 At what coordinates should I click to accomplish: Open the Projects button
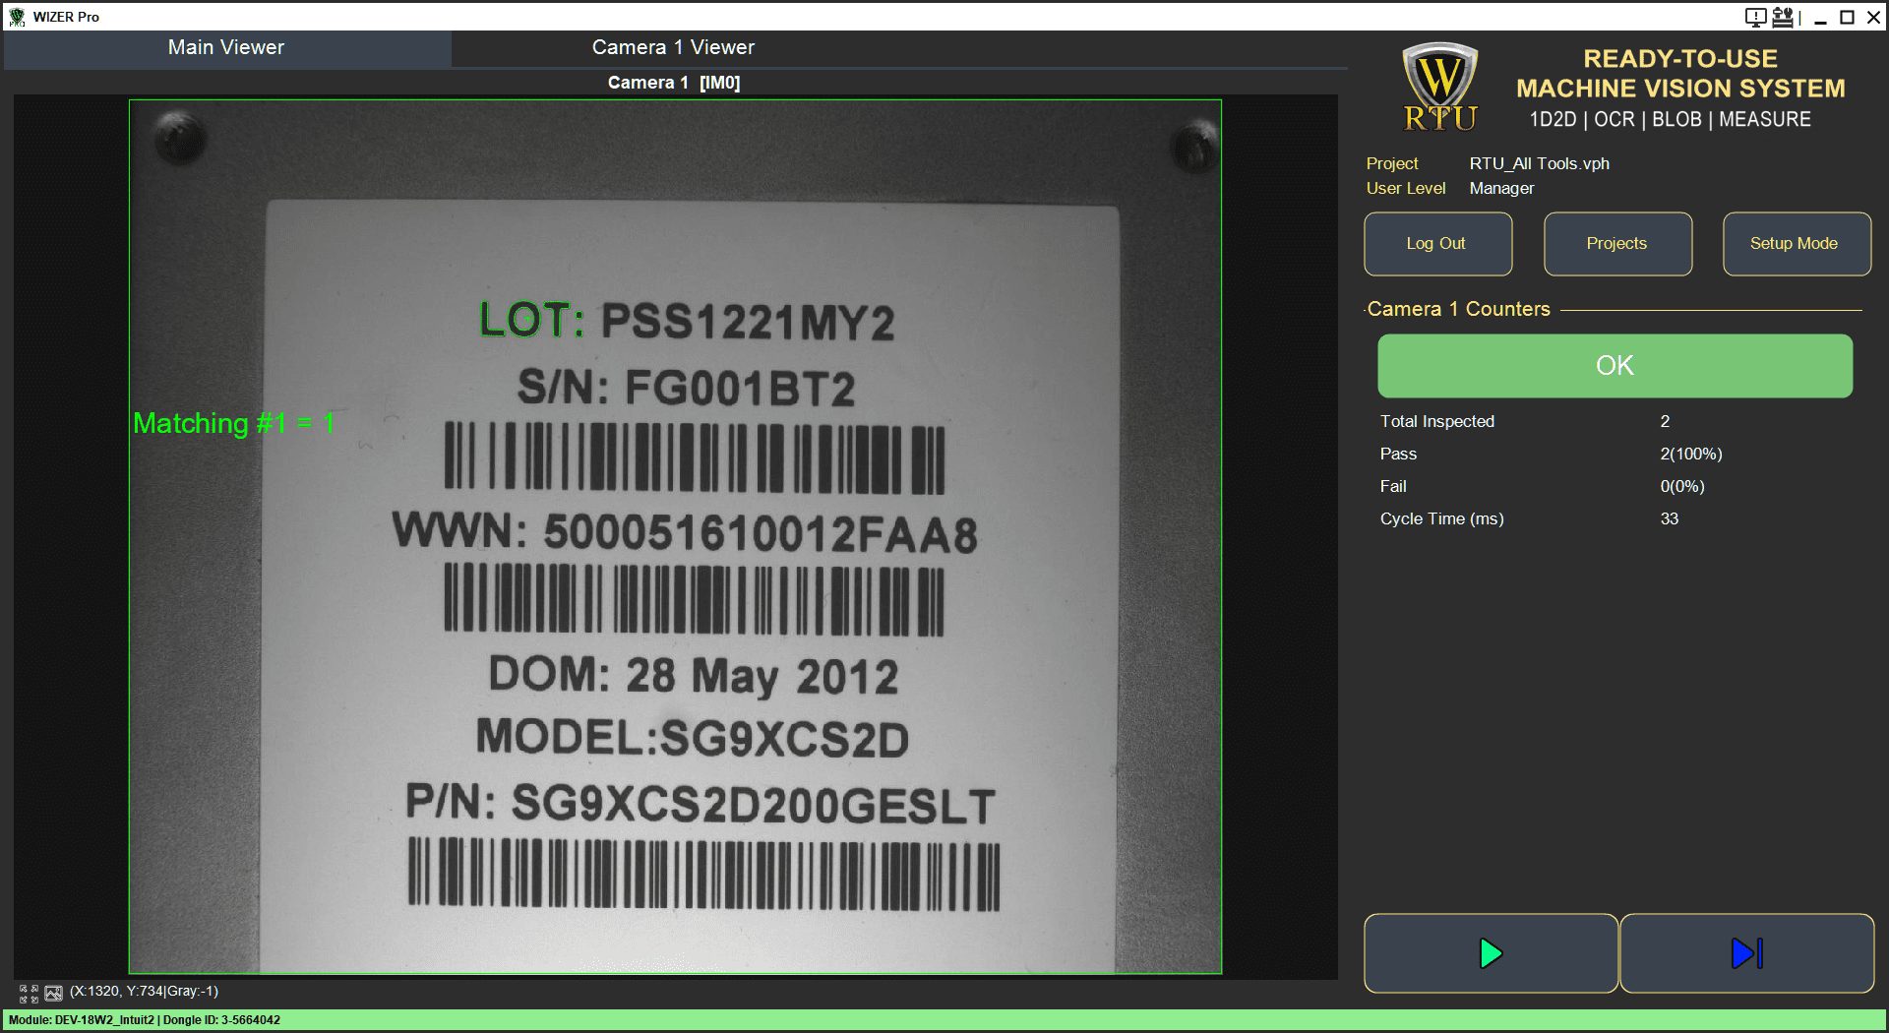pyautogui.click(x=1617, y=244)
